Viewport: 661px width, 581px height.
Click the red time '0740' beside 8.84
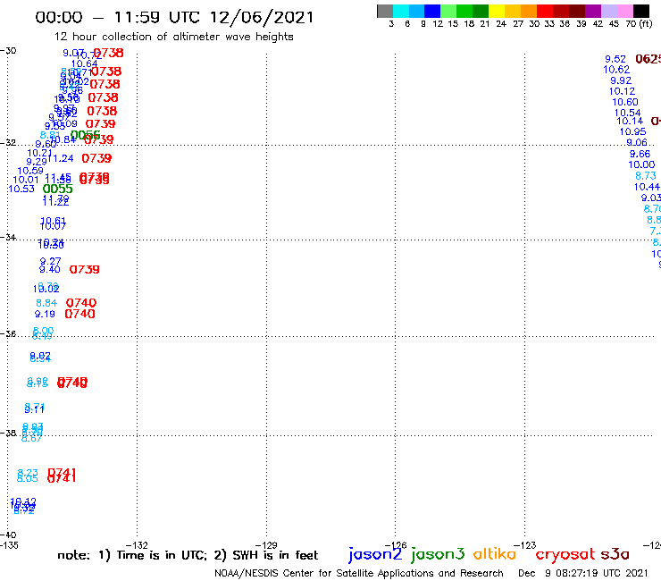click(x=81, y=303)
